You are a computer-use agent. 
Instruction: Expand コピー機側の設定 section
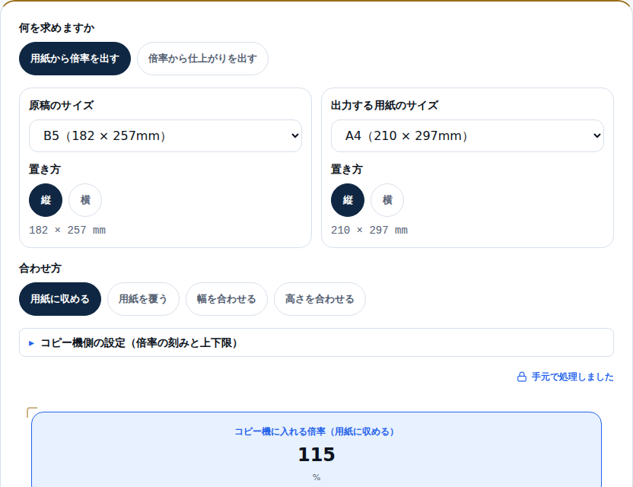[316, 342]
